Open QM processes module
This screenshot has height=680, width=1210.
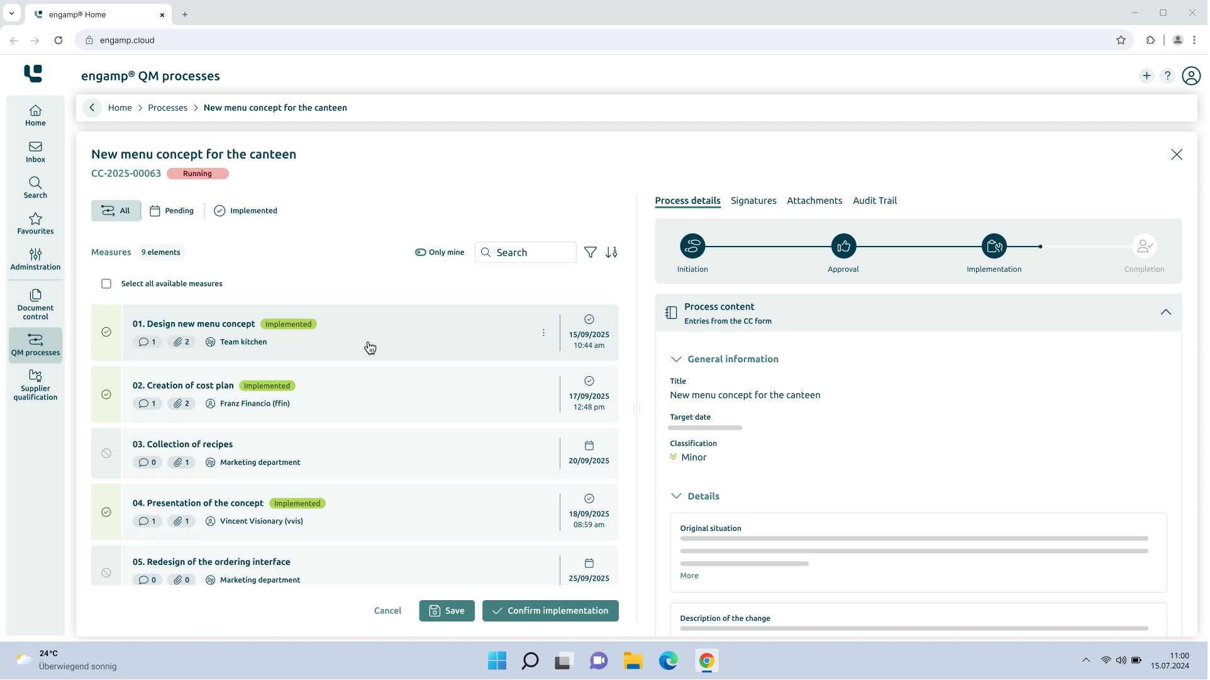(35, 345)
